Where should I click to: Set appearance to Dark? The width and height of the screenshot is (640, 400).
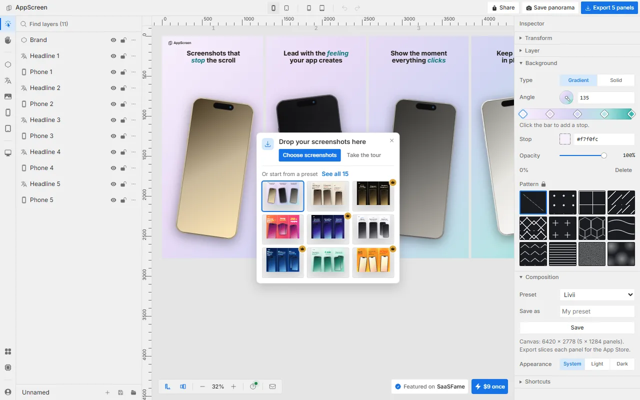(622, 364)
